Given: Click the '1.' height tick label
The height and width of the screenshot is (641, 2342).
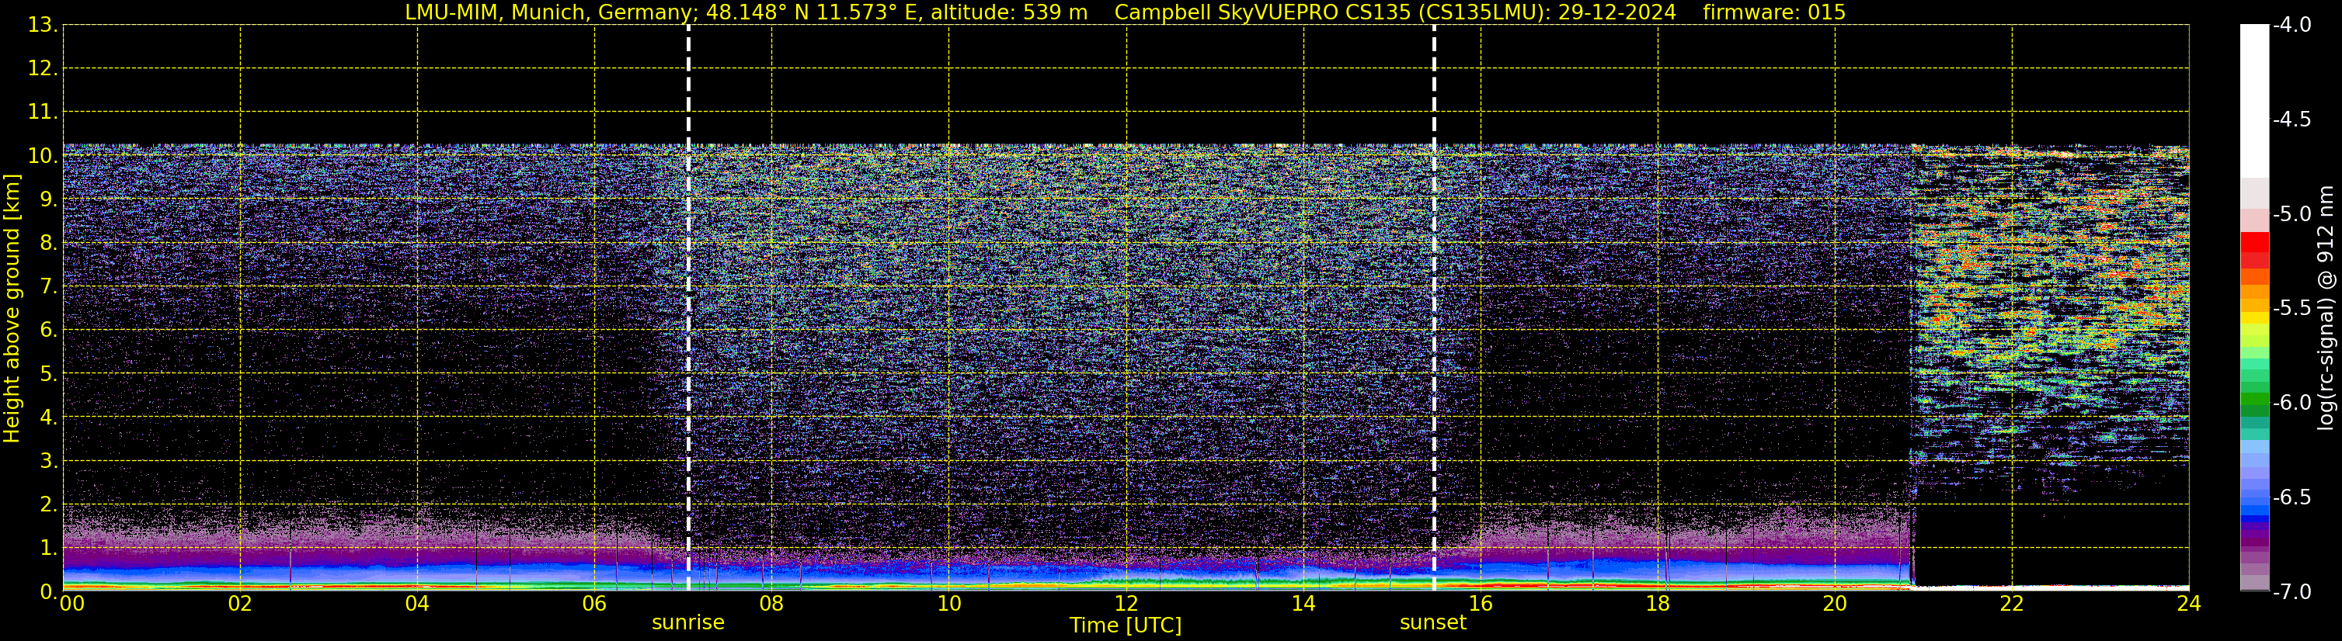Looking at the screenshot, I should (48, 549).
